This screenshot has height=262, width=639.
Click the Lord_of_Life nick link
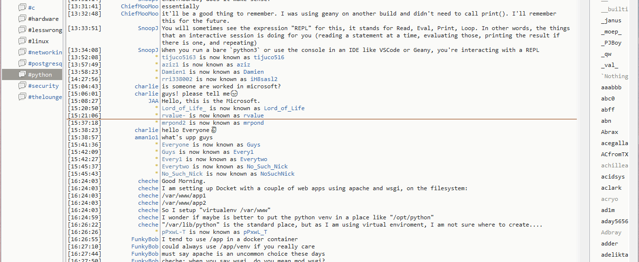(x=284, y=108)
